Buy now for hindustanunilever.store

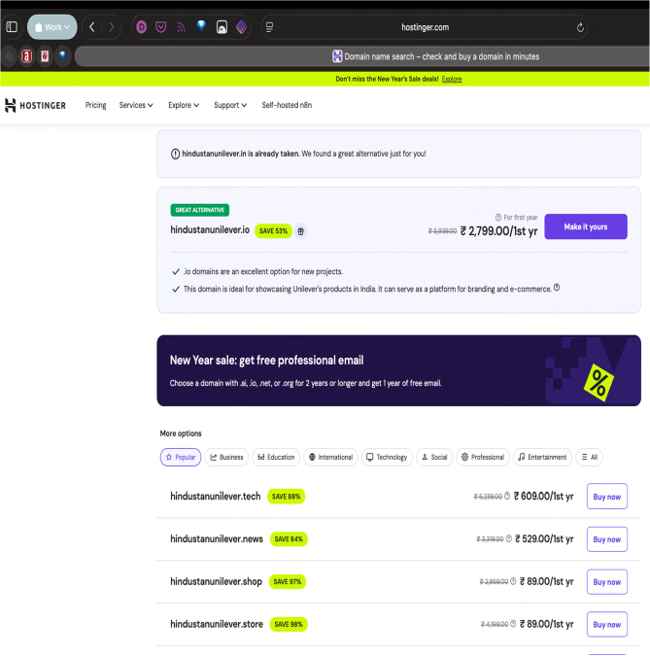607,625
